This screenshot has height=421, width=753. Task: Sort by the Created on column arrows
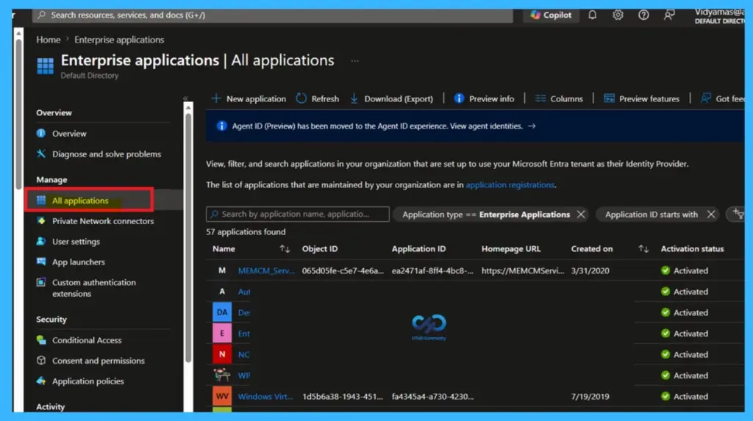[643, 248]
